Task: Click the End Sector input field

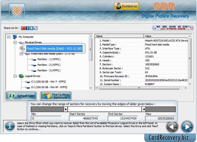Action: click(x=123, y=118)
